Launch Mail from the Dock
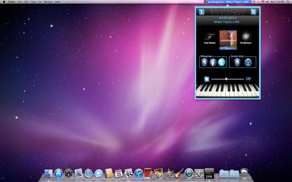Screen dimensions: 292x182 (x=78, y=173)
